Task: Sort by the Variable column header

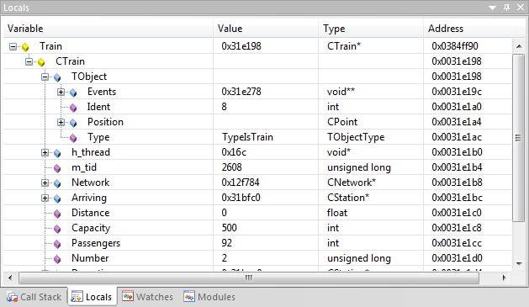Action: pos(108,29)
